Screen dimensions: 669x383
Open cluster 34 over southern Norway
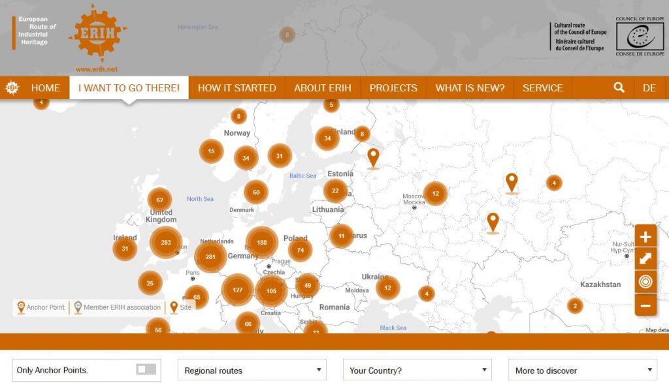246,158
